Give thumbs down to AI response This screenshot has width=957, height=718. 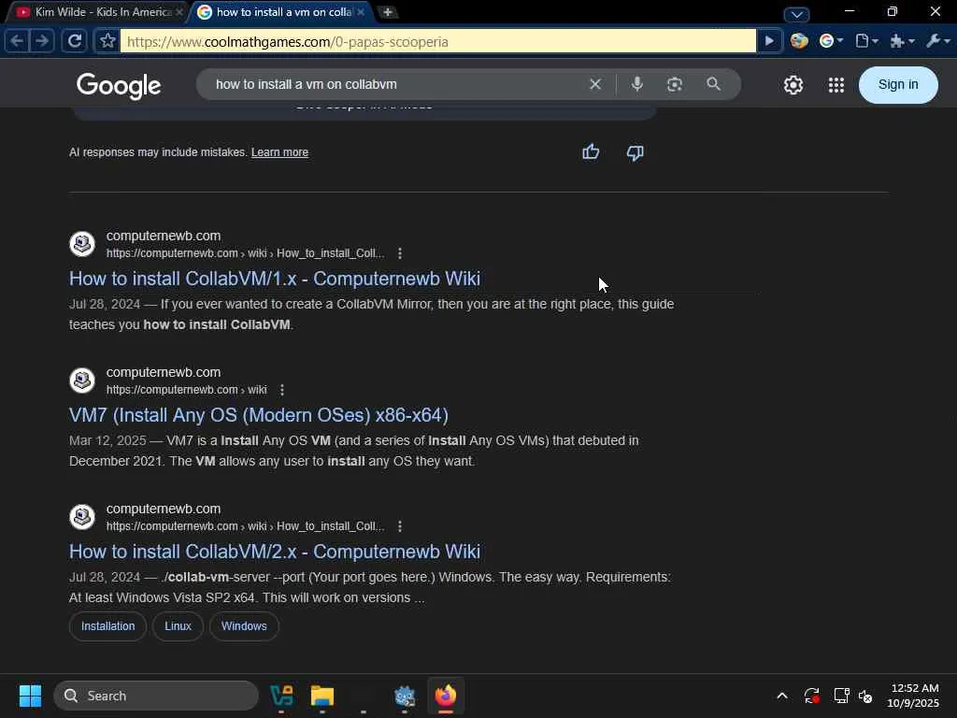pyautogui.click(x=635, y=152)
